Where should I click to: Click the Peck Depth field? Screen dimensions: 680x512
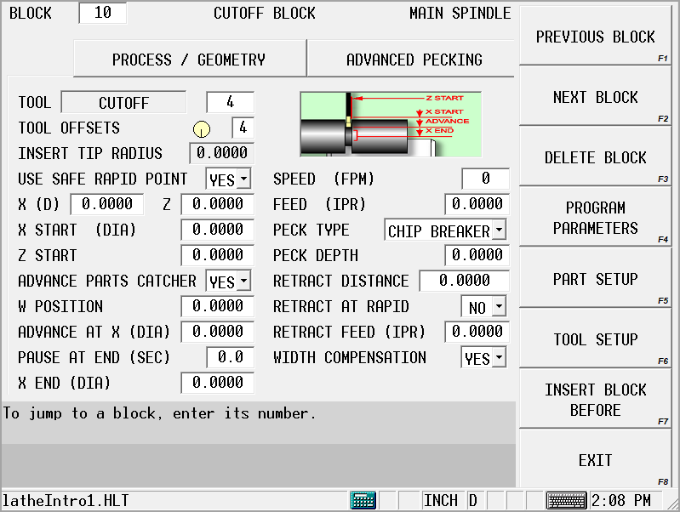477,255
